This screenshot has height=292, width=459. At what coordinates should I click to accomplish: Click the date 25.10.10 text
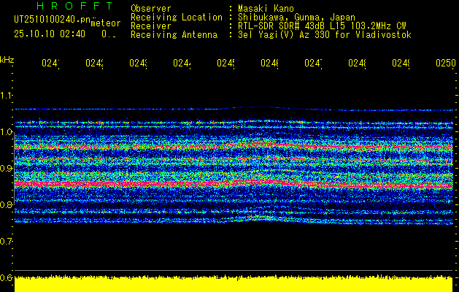pos(34,34)
